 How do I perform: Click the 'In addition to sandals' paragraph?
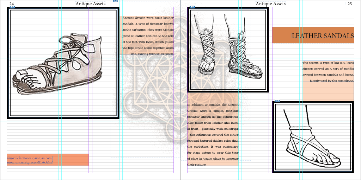(x=213, y=134)
